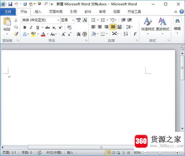Click vertical scrollbar thumb
This screenshot has height=156, width=185.
(182, 68)
